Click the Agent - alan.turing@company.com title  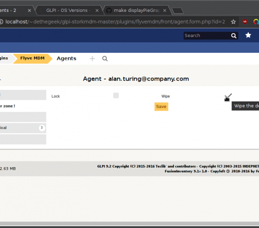click(136, 79)
